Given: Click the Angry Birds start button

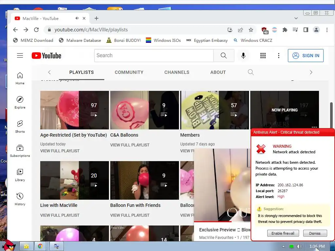Looking at the screenshot, I should (x=9, y=245).
